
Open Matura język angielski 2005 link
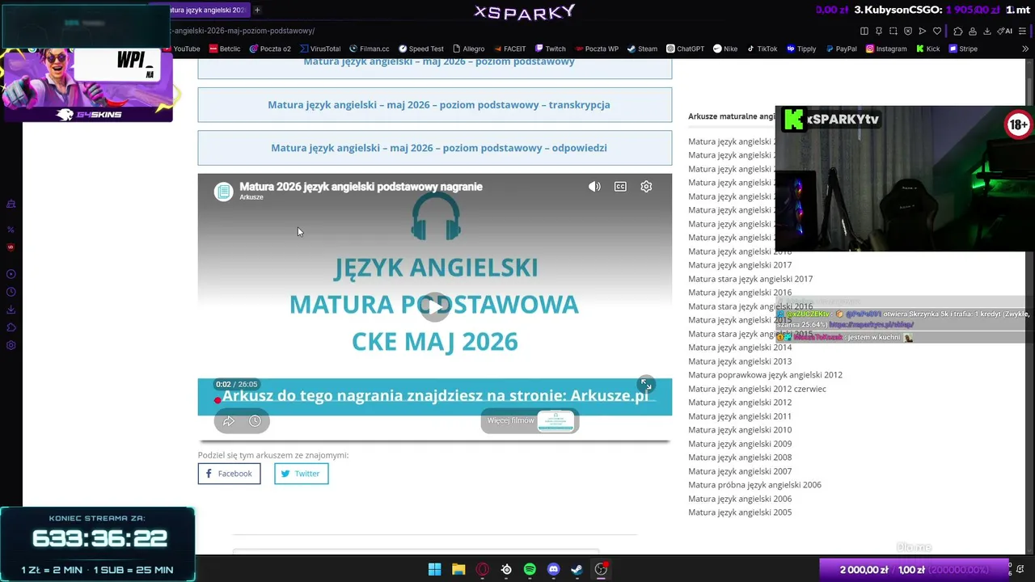[x=740, y=512]
